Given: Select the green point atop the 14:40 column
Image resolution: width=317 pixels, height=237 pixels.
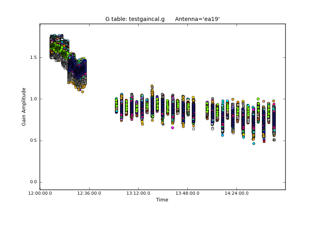Looking at the screenshot, I should (x=258, y=99).
